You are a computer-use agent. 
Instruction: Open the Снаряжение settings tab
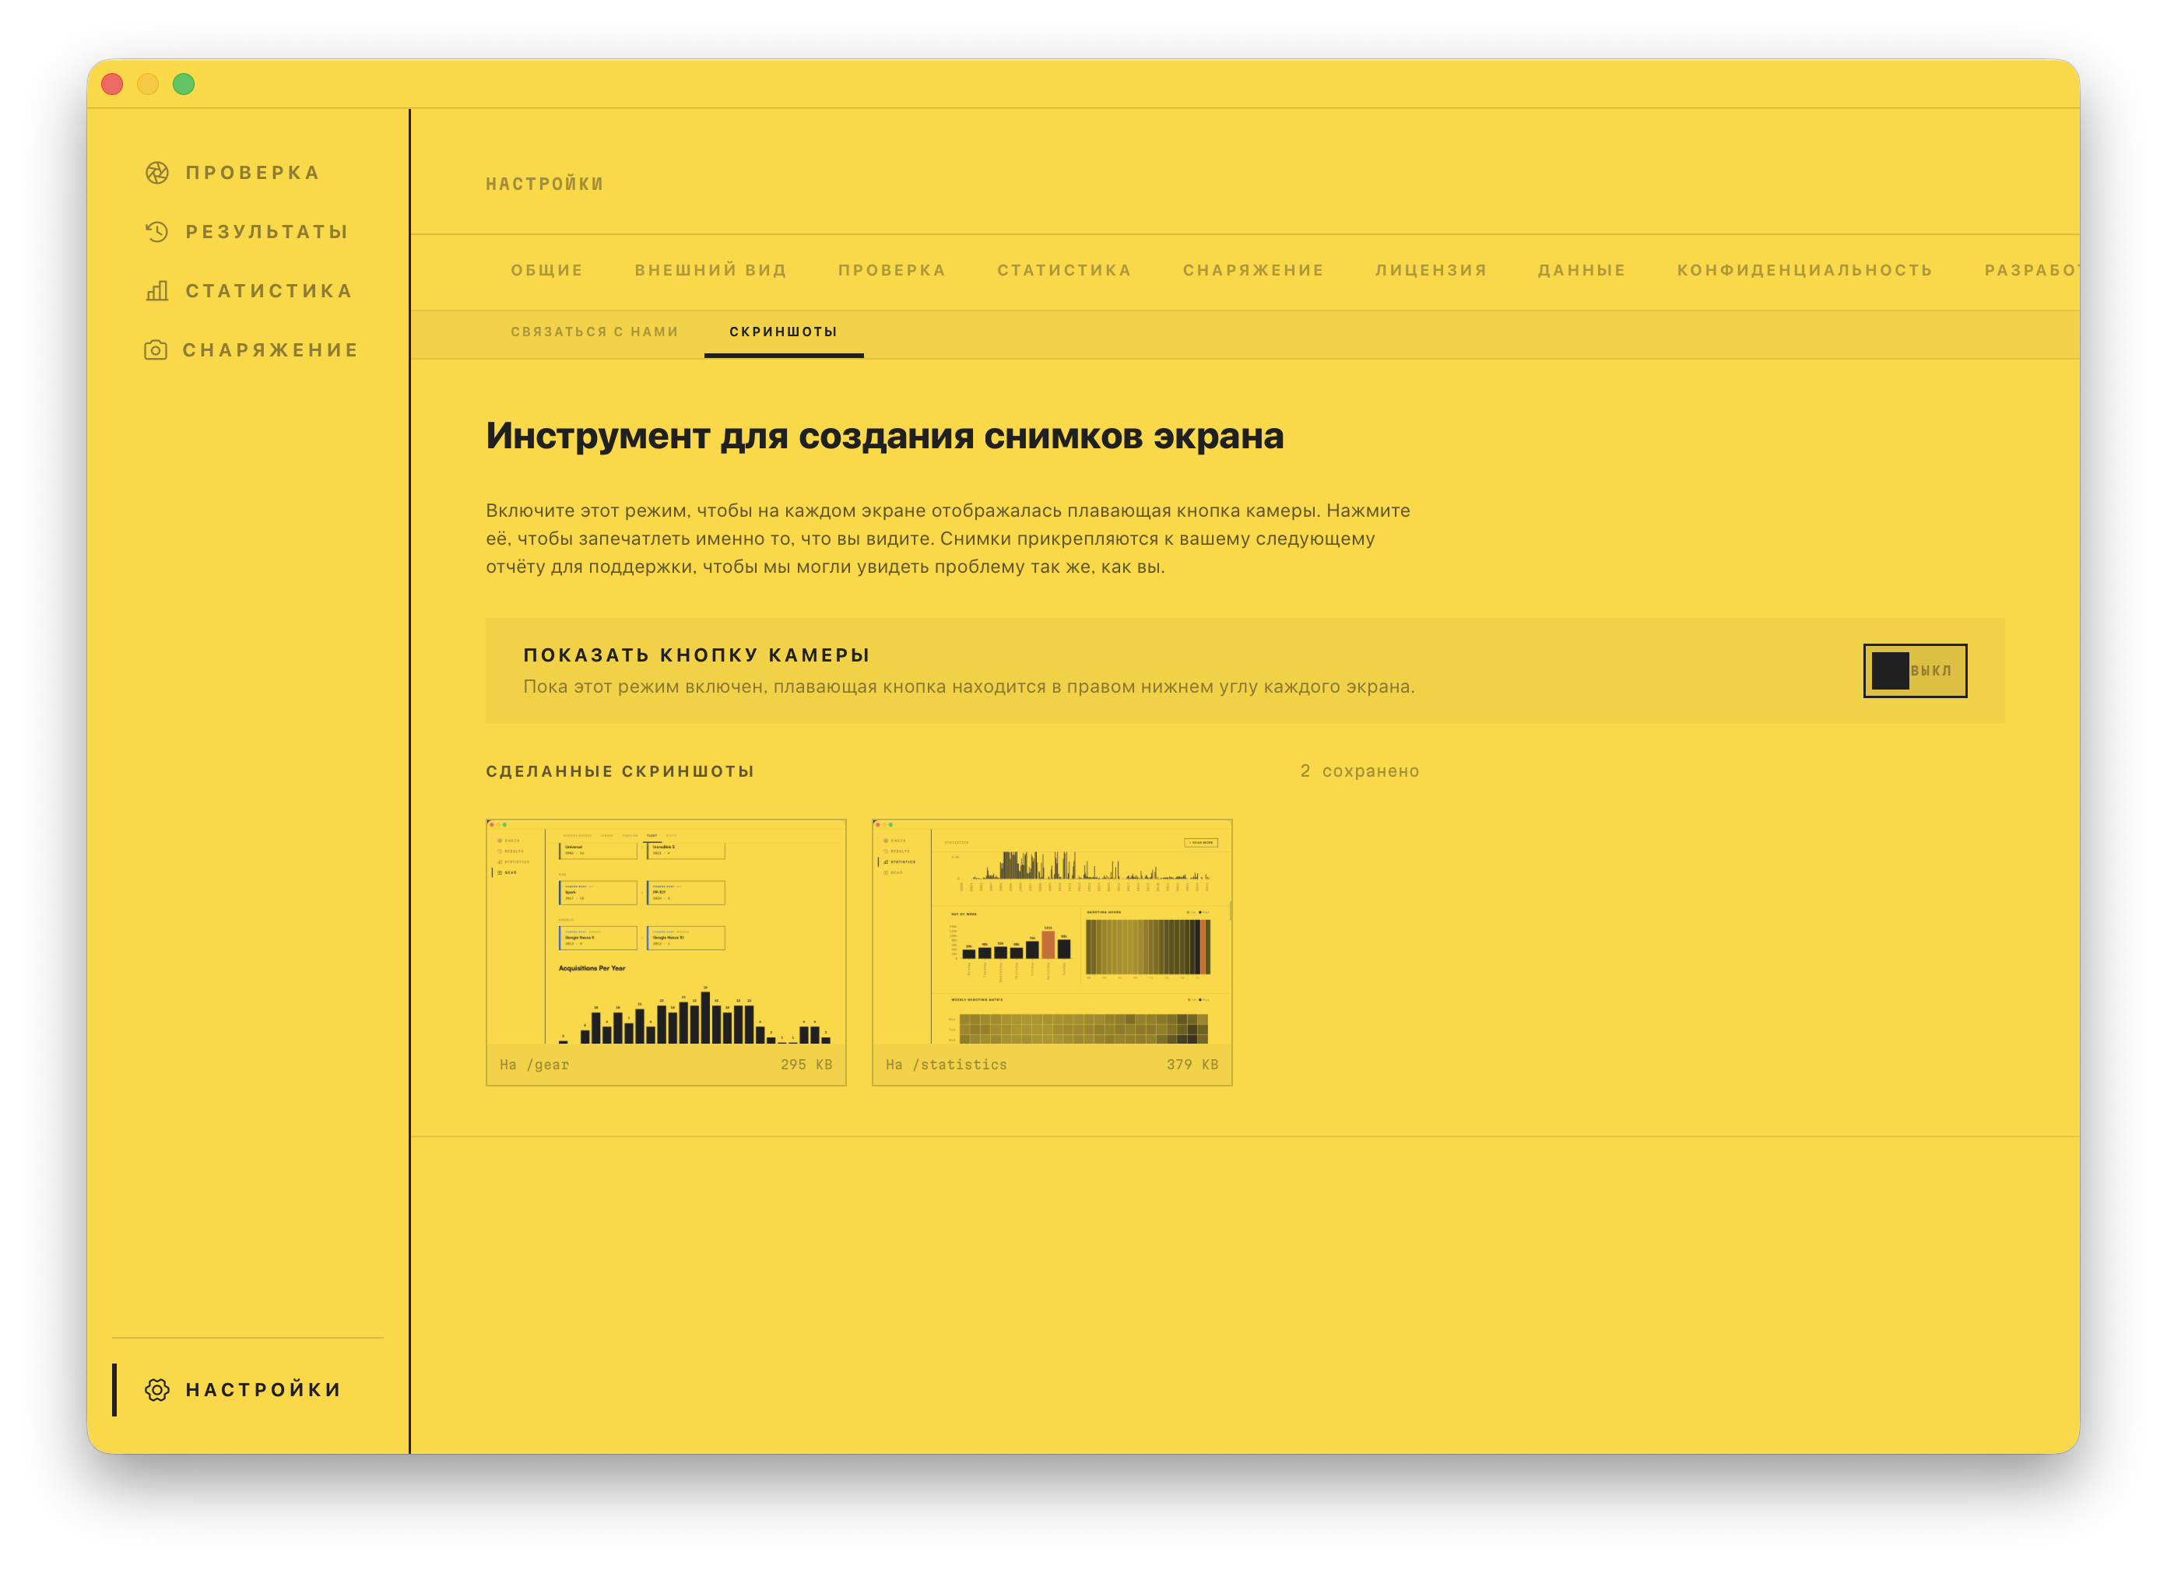click(1253, 270)
